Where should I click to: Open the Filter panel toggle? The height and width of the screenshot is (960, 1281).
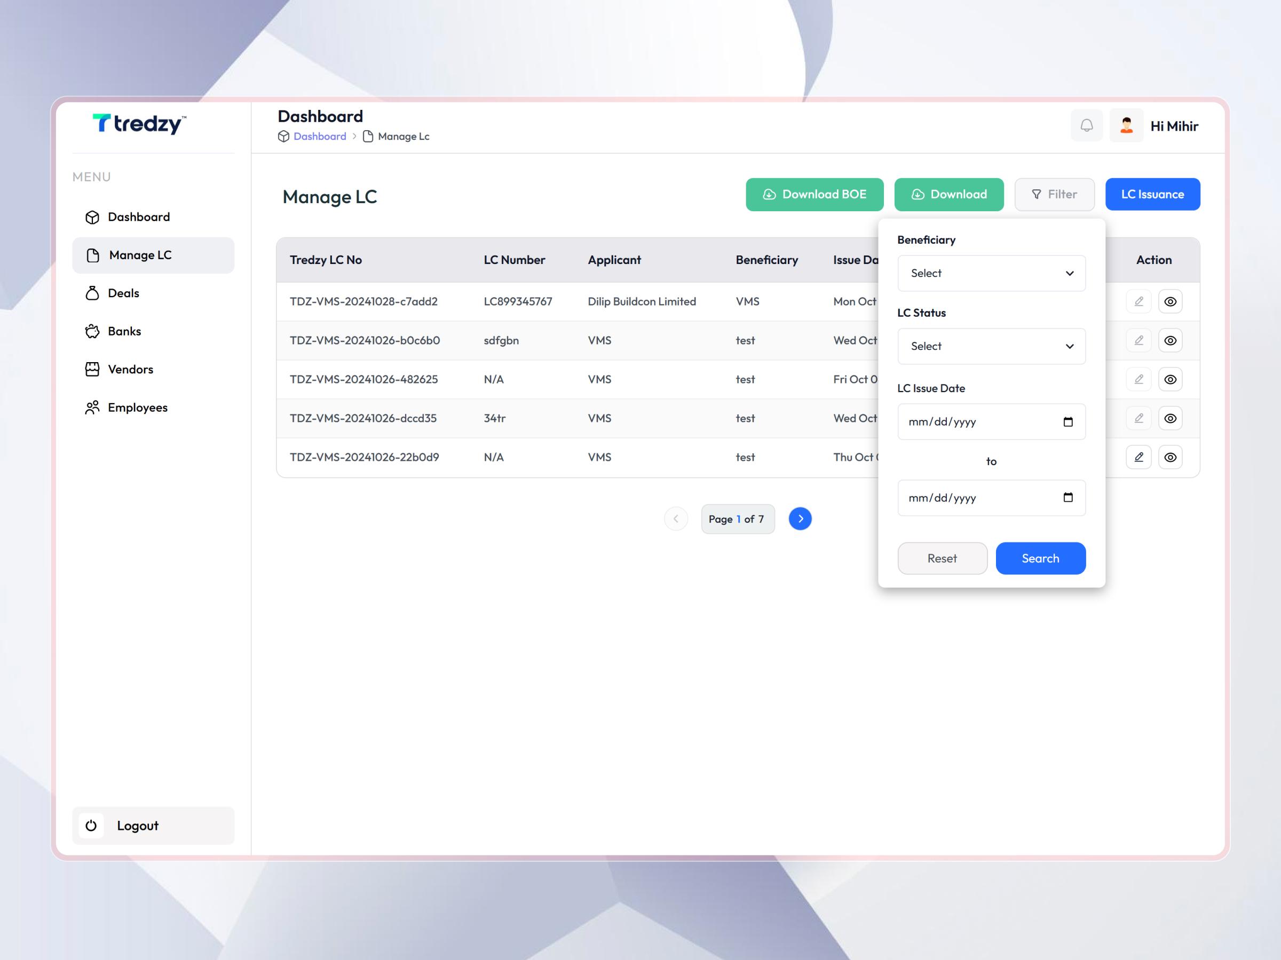(1054, 194)
